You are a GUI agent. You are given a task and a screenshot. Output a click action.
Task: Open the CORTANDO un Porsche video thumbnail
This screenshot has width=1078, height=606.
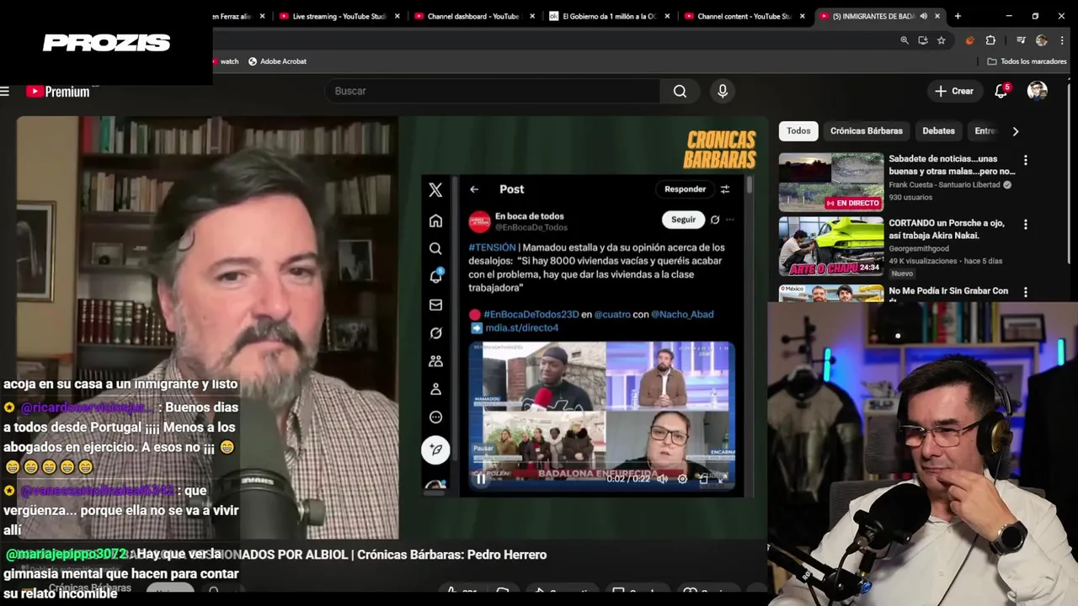click(831, 247)
